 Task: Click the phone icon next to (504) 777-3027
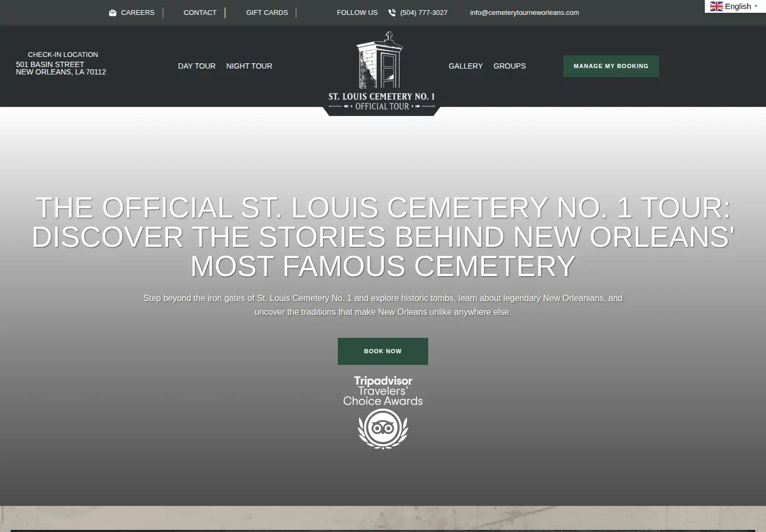click(392, 13)
